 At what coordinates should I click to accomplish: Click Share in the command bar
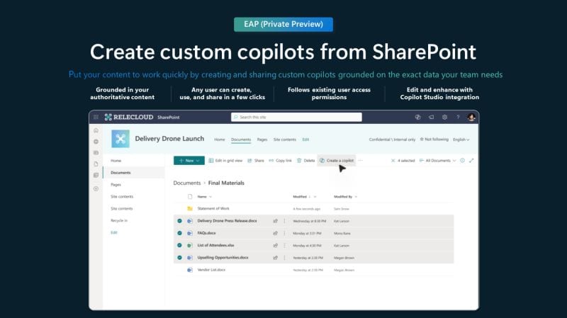click(x=256, y=161)
